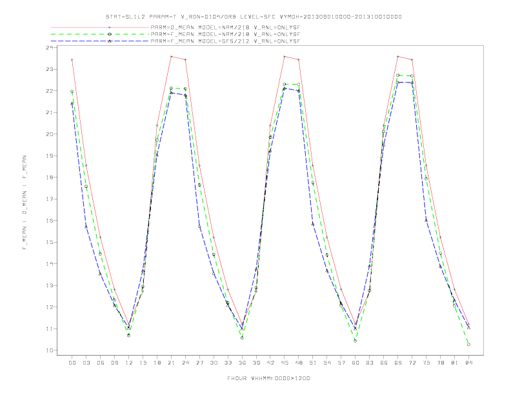
Task: Click the y-axis tick value 12
Action: (x=49, y=307)
